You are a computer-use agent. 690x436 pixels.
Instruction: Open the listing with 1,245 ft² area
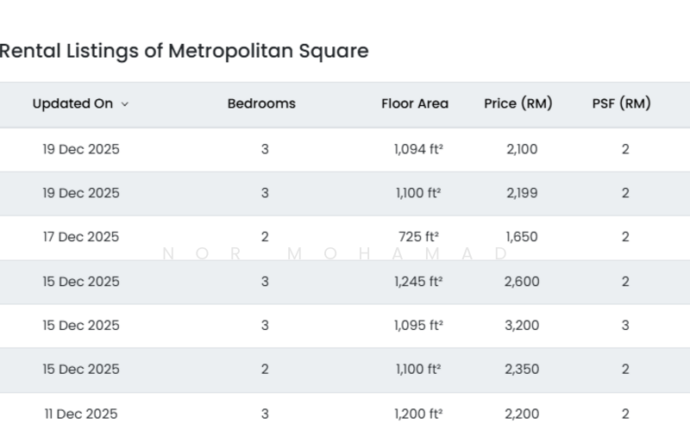coord(418,282)
